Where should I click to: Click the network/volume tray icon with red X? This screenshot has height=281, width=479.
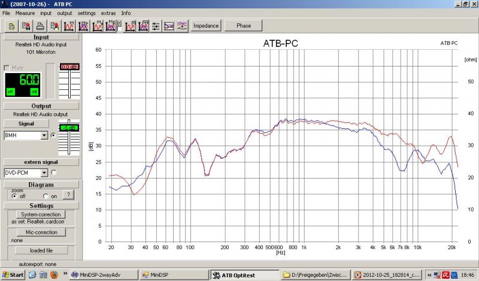[437, 275]
